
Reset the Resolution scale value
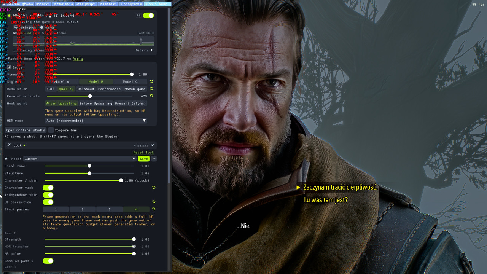151,96
